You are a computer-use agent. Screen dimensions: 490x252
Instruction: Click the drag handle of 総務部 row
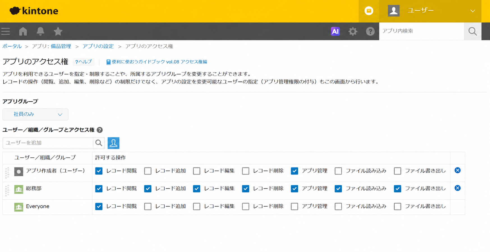point(7,190)
